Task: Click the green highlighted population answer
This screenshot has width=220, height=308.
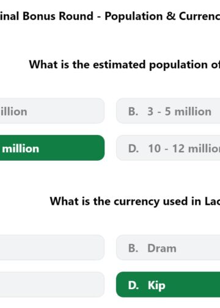Action: 52,148
